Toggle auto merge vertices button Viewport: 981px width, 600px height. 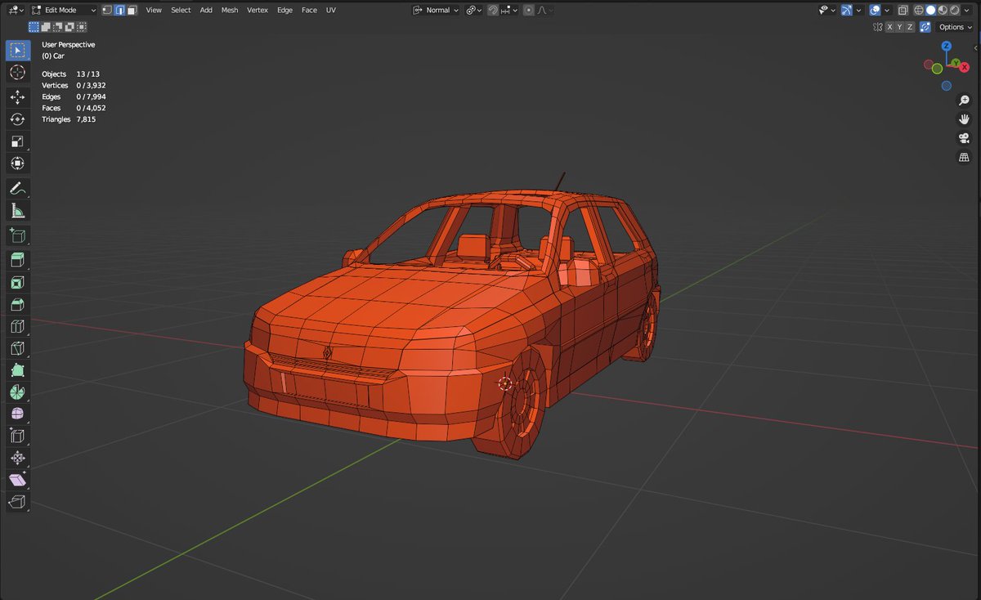[925, 27]
